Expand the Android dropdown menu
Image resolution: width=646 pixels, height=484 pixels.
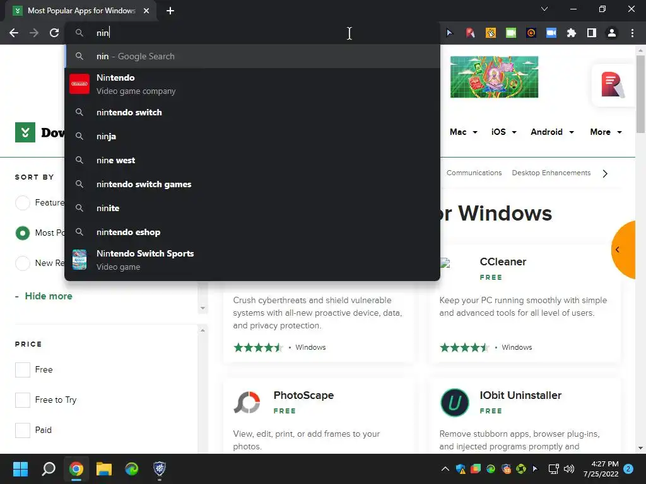tap(552, 132)
